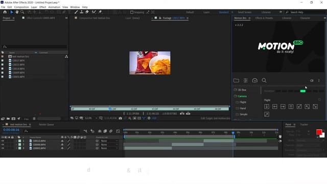
Task: Switch to the Effects & Presets tab
Action: [x=264, y=18]
